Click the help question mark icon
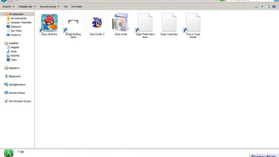The height and width of the screenshot is (157, 279). (274, 7)
